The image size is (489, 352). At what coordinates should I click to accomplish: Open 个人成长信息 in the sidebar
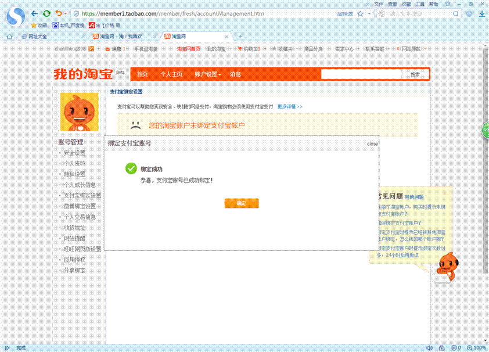tap(80, 185)
